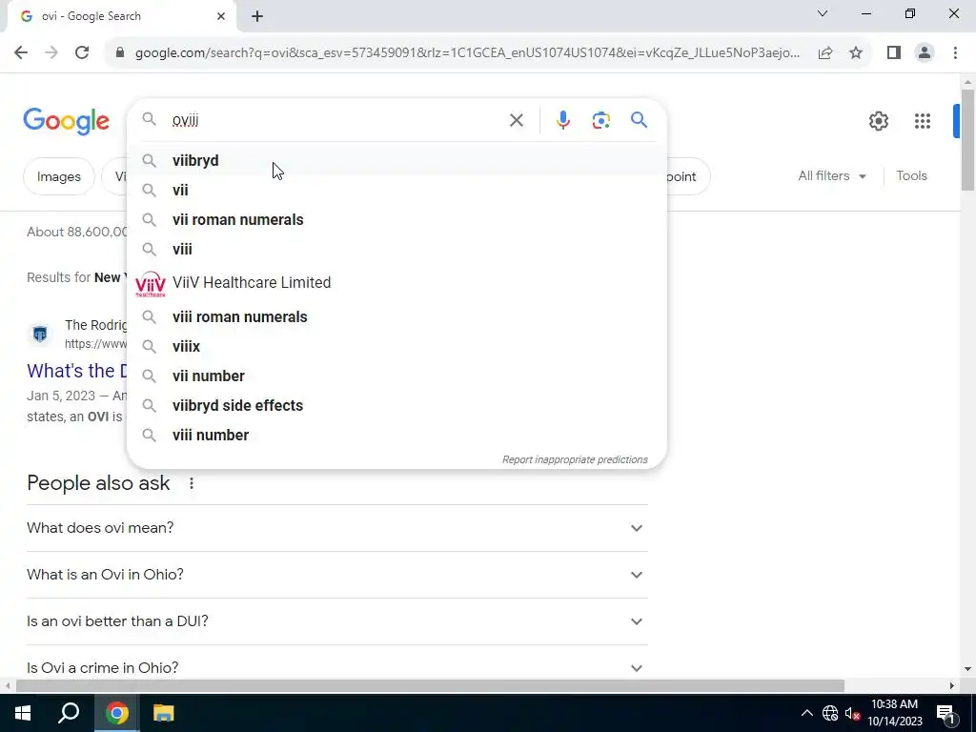Open the 'What's the D' result link
The width and height of the screenshot is (976, 732).
(x=77, y=371)
